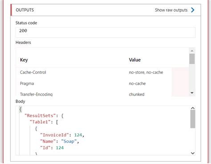This screenshot has width=211, height=164.
Task: Click the Body panel scroll-down chevron
Action: coord(193,153)
